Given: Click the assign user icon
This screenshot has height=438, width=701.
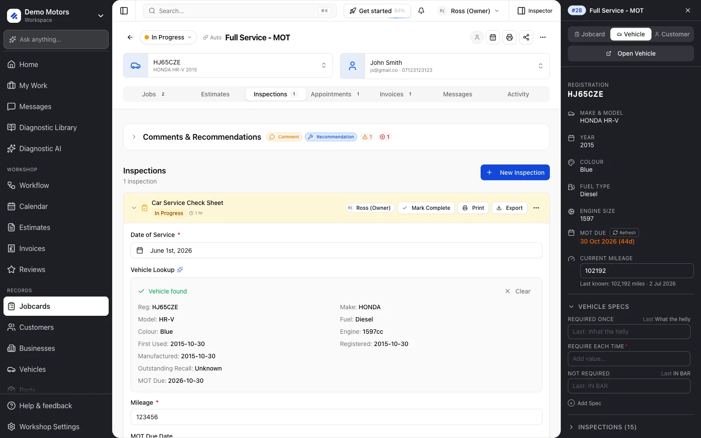Looking at the screenshot, I should pyautogui.click(x=477, y=38).
